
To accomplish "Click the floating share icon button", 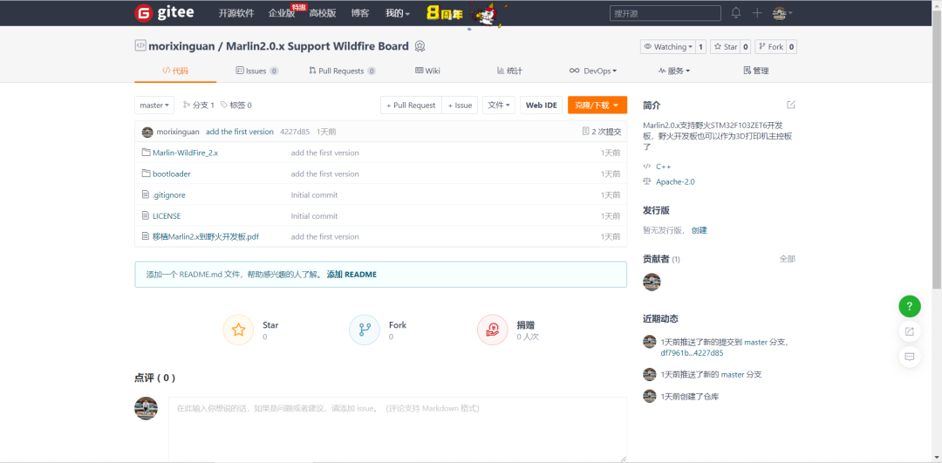I will pos(910,331).
